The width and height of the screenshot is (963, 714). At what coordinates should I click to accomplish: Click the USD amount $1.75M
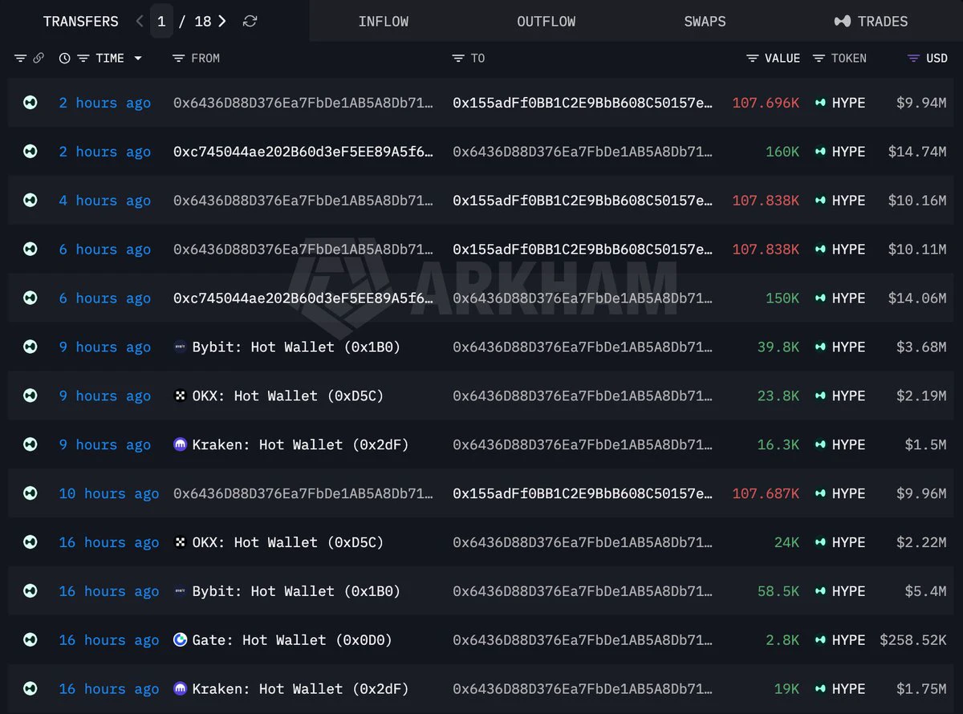(921, 689)
